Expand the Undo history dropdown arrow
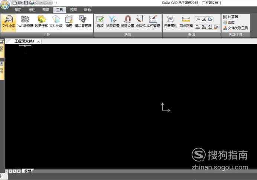 pyautogui.click(x=42, y=3)
